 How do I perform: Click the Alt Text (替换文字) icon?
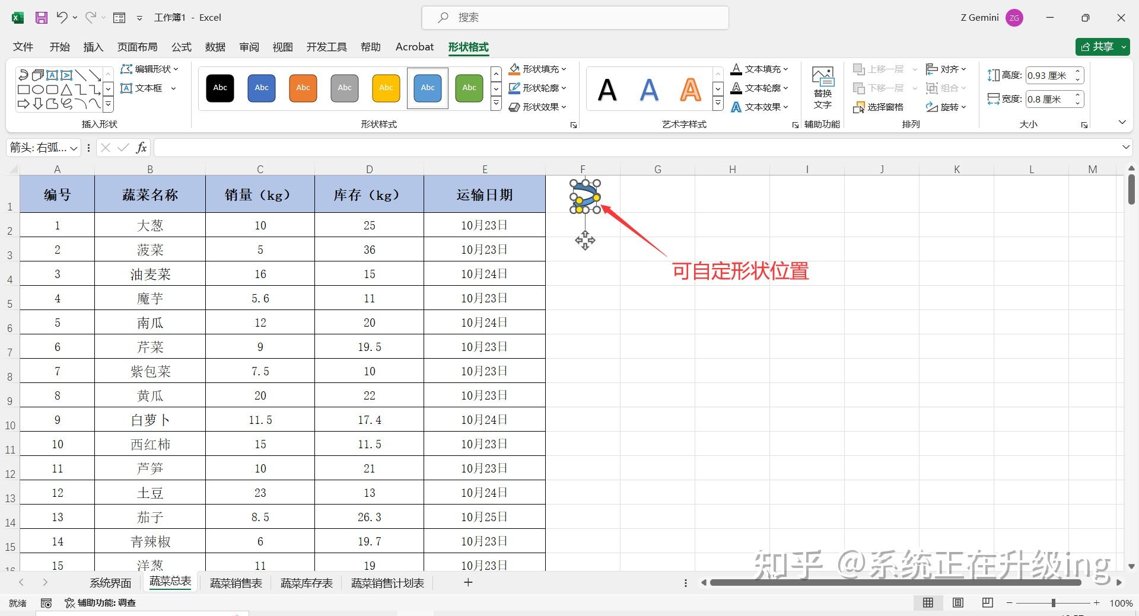pos(823,88)
